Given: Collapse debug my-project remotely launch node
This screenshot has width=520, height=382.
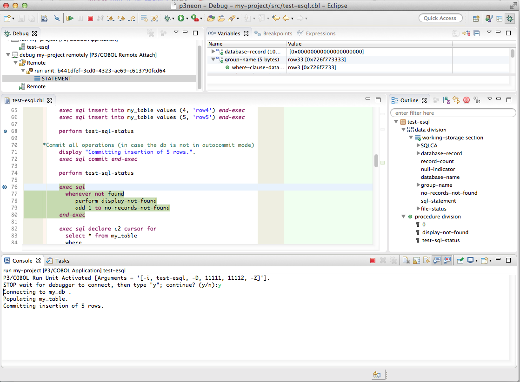Looking at the screenshot, I should 8,55.
